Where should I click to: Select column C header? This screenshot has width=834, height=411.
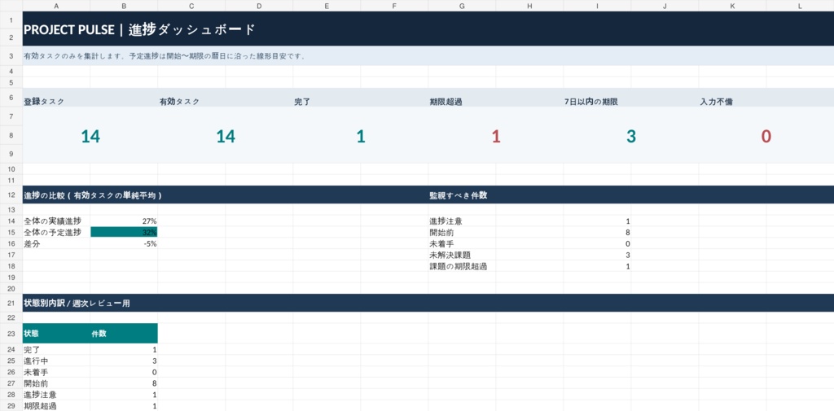[x=191, y=6]
